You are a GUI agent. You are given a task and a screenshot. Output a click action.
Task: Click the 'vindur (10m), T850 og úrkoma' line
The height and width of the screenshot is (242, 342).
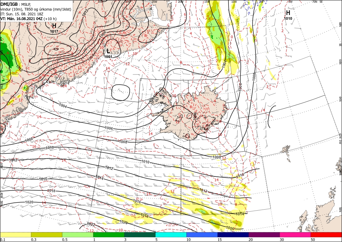36,9
